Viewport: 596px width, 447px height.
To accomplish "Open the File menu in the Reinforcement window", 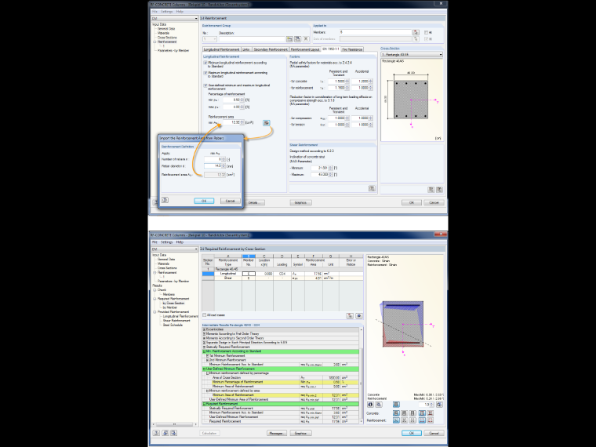I will [154, 12].
